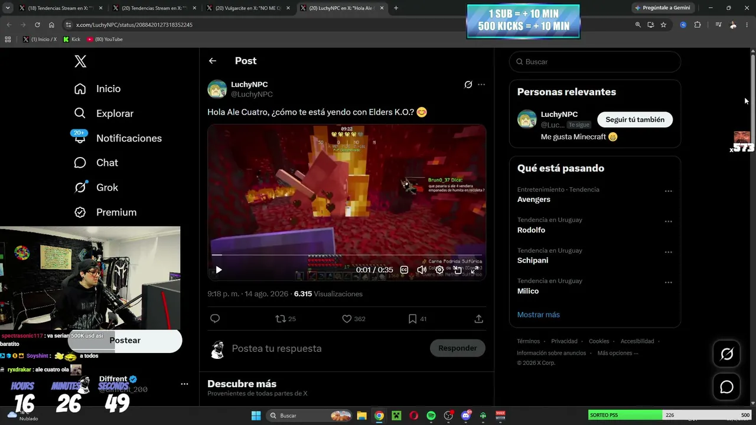Viewport: 756px width, 425px height.
Task: Open more options for Schipani trend
Action: [669, 252]
